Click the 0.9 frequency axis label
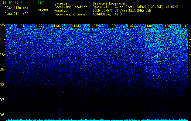The height and width of the screenshot is (121, 191). click(2, 70)
